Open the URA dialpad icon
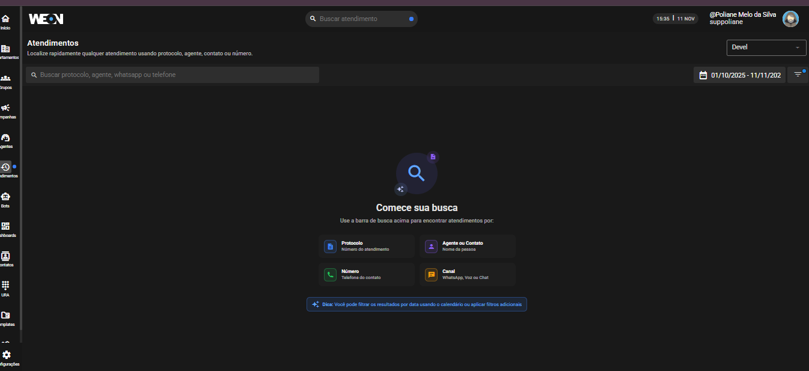Screen dimensions: 809x371 click(5, 286)
